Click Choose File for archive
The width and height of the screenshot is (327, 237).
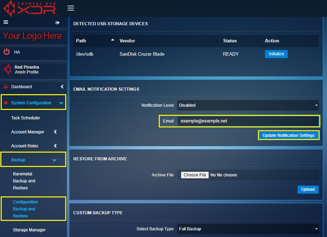[195, 175]
